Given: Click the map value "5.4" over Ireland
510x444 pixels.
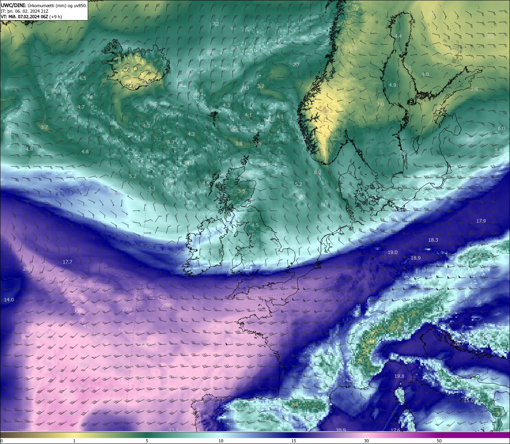Looking at the screenshot, I should (x=220, y=254).
